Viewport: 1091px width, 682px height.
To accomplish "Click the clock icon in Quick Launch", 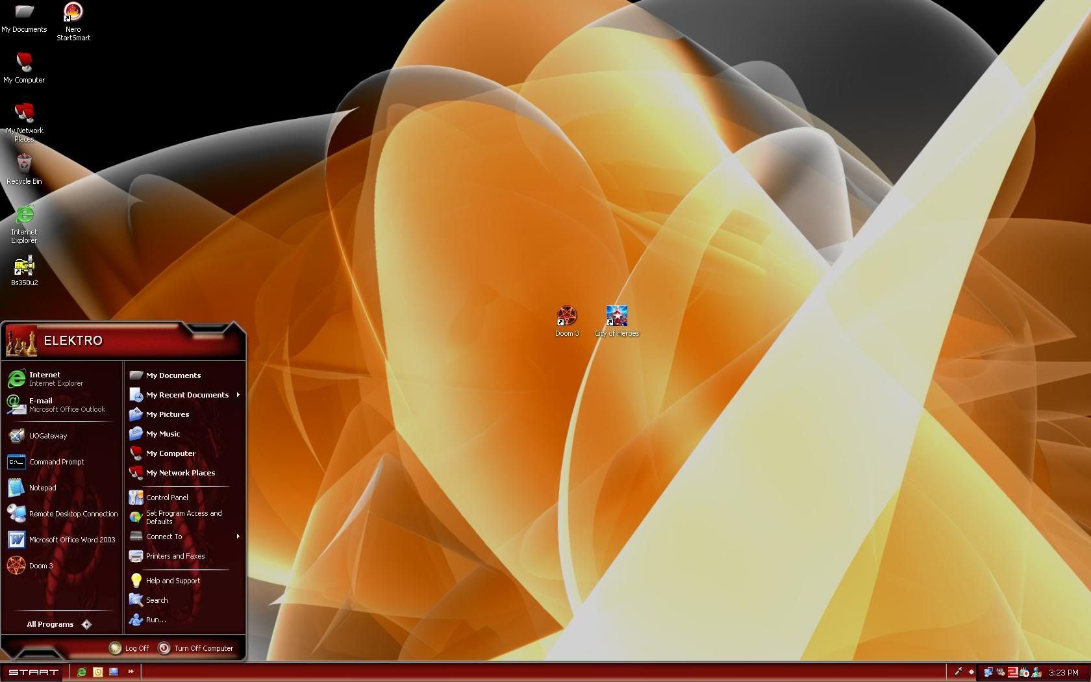I will pos(98,672).
